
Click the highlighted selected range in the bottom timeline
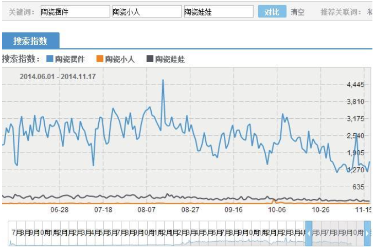point(338,233)
